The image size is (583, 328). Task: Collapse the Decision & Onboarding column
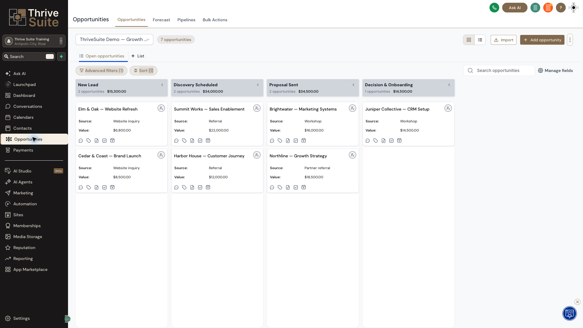(449, 85)
